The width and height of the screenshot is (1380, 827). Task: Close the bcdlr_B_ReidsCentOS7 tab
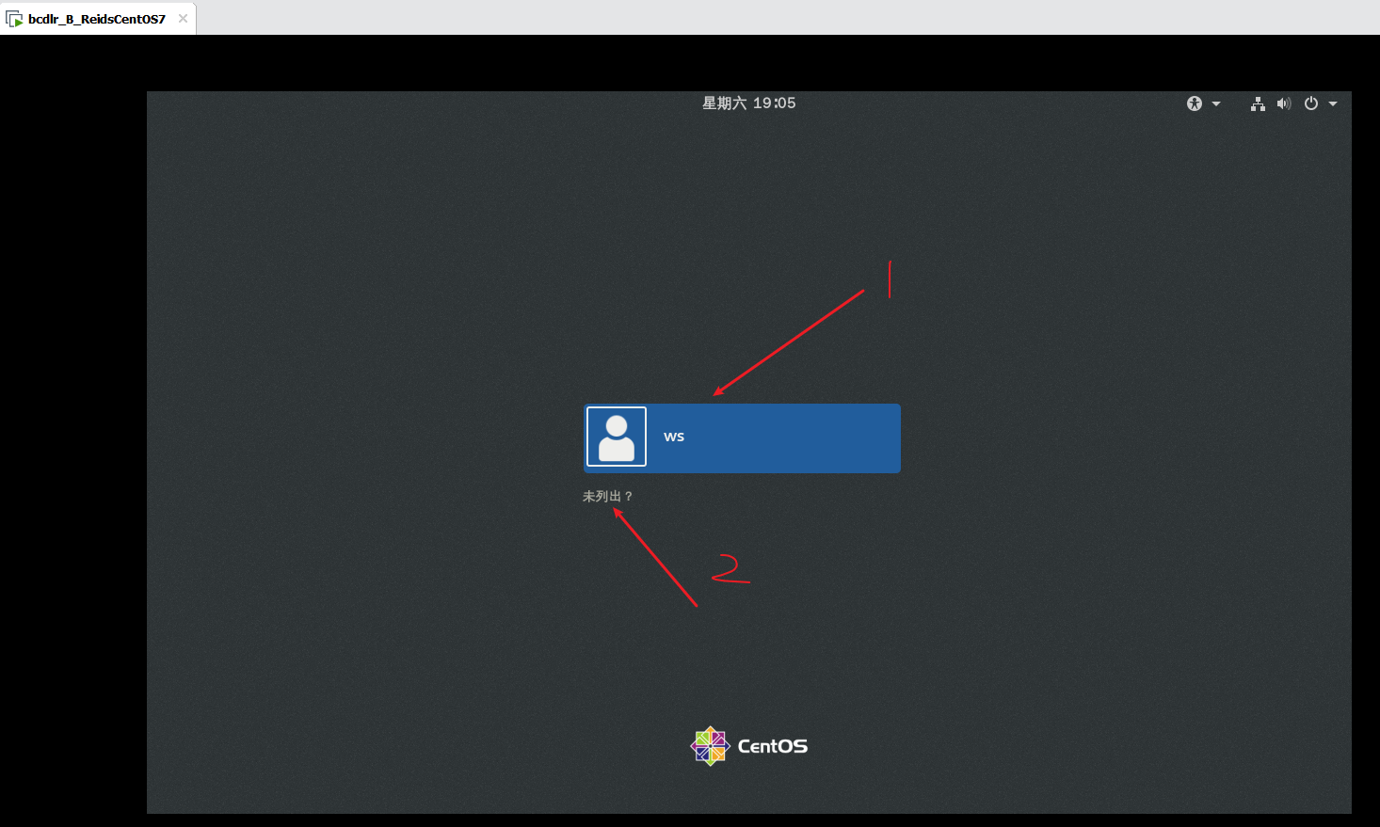pyautogui.click(x=183, y=19)
